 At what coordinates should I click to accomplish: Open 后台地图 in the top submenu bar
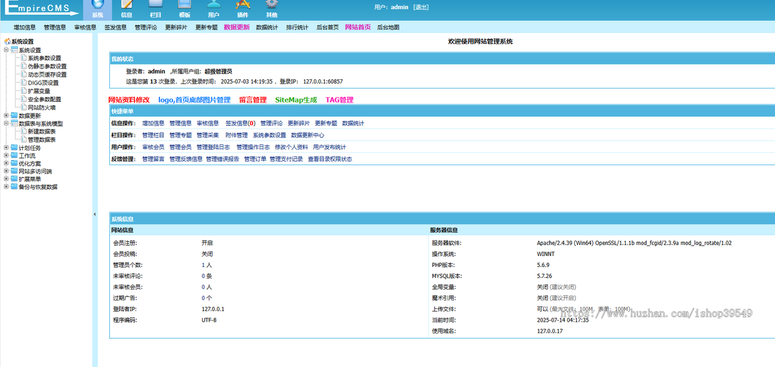(388, 28)
